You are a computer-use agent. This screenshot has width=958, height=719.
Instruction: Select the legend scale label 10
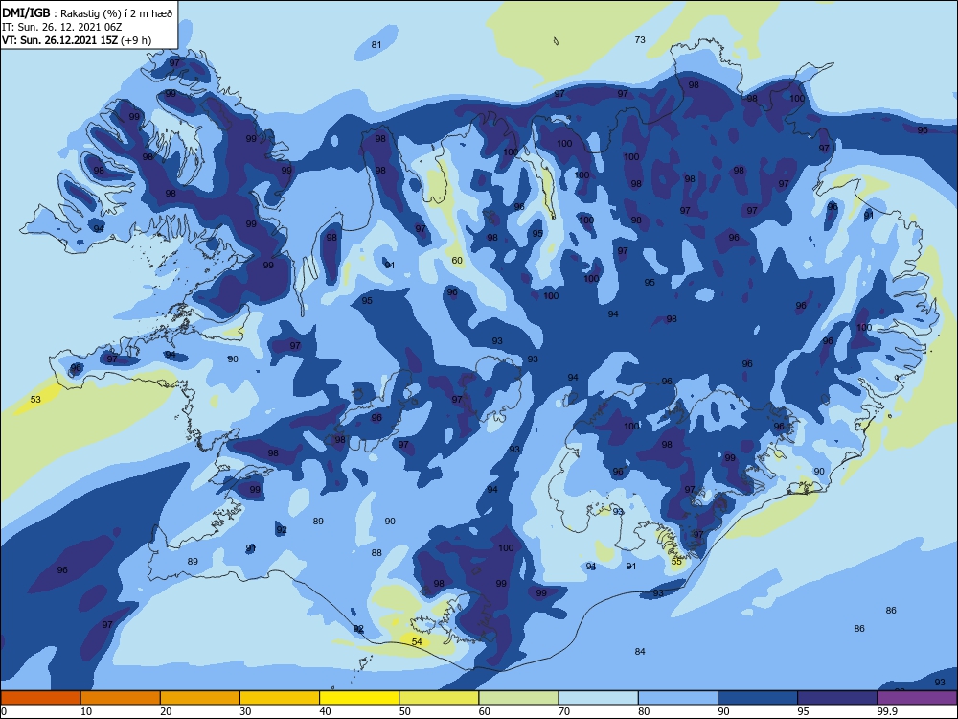tap(86, 711)
